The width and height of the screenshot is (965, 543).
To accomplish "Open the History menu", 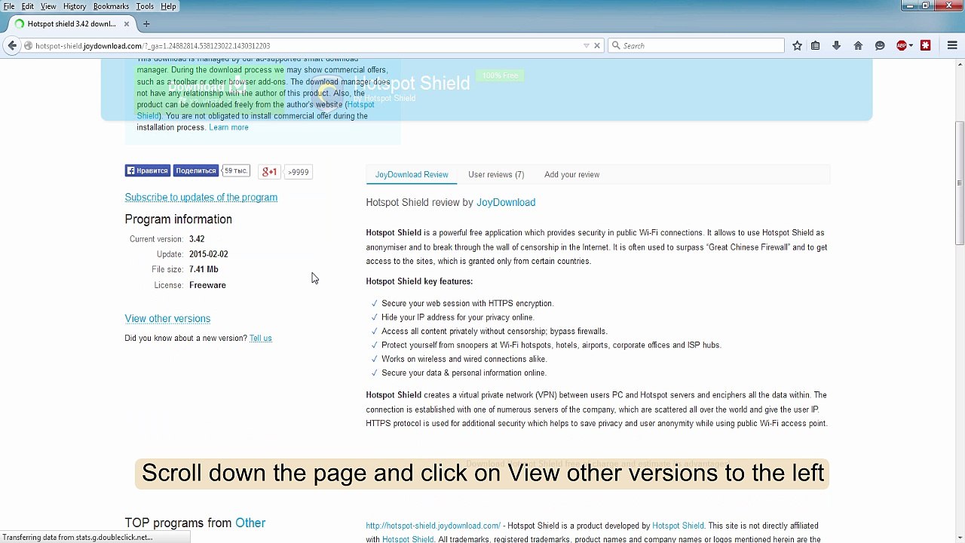I will [x=75, y=6].
